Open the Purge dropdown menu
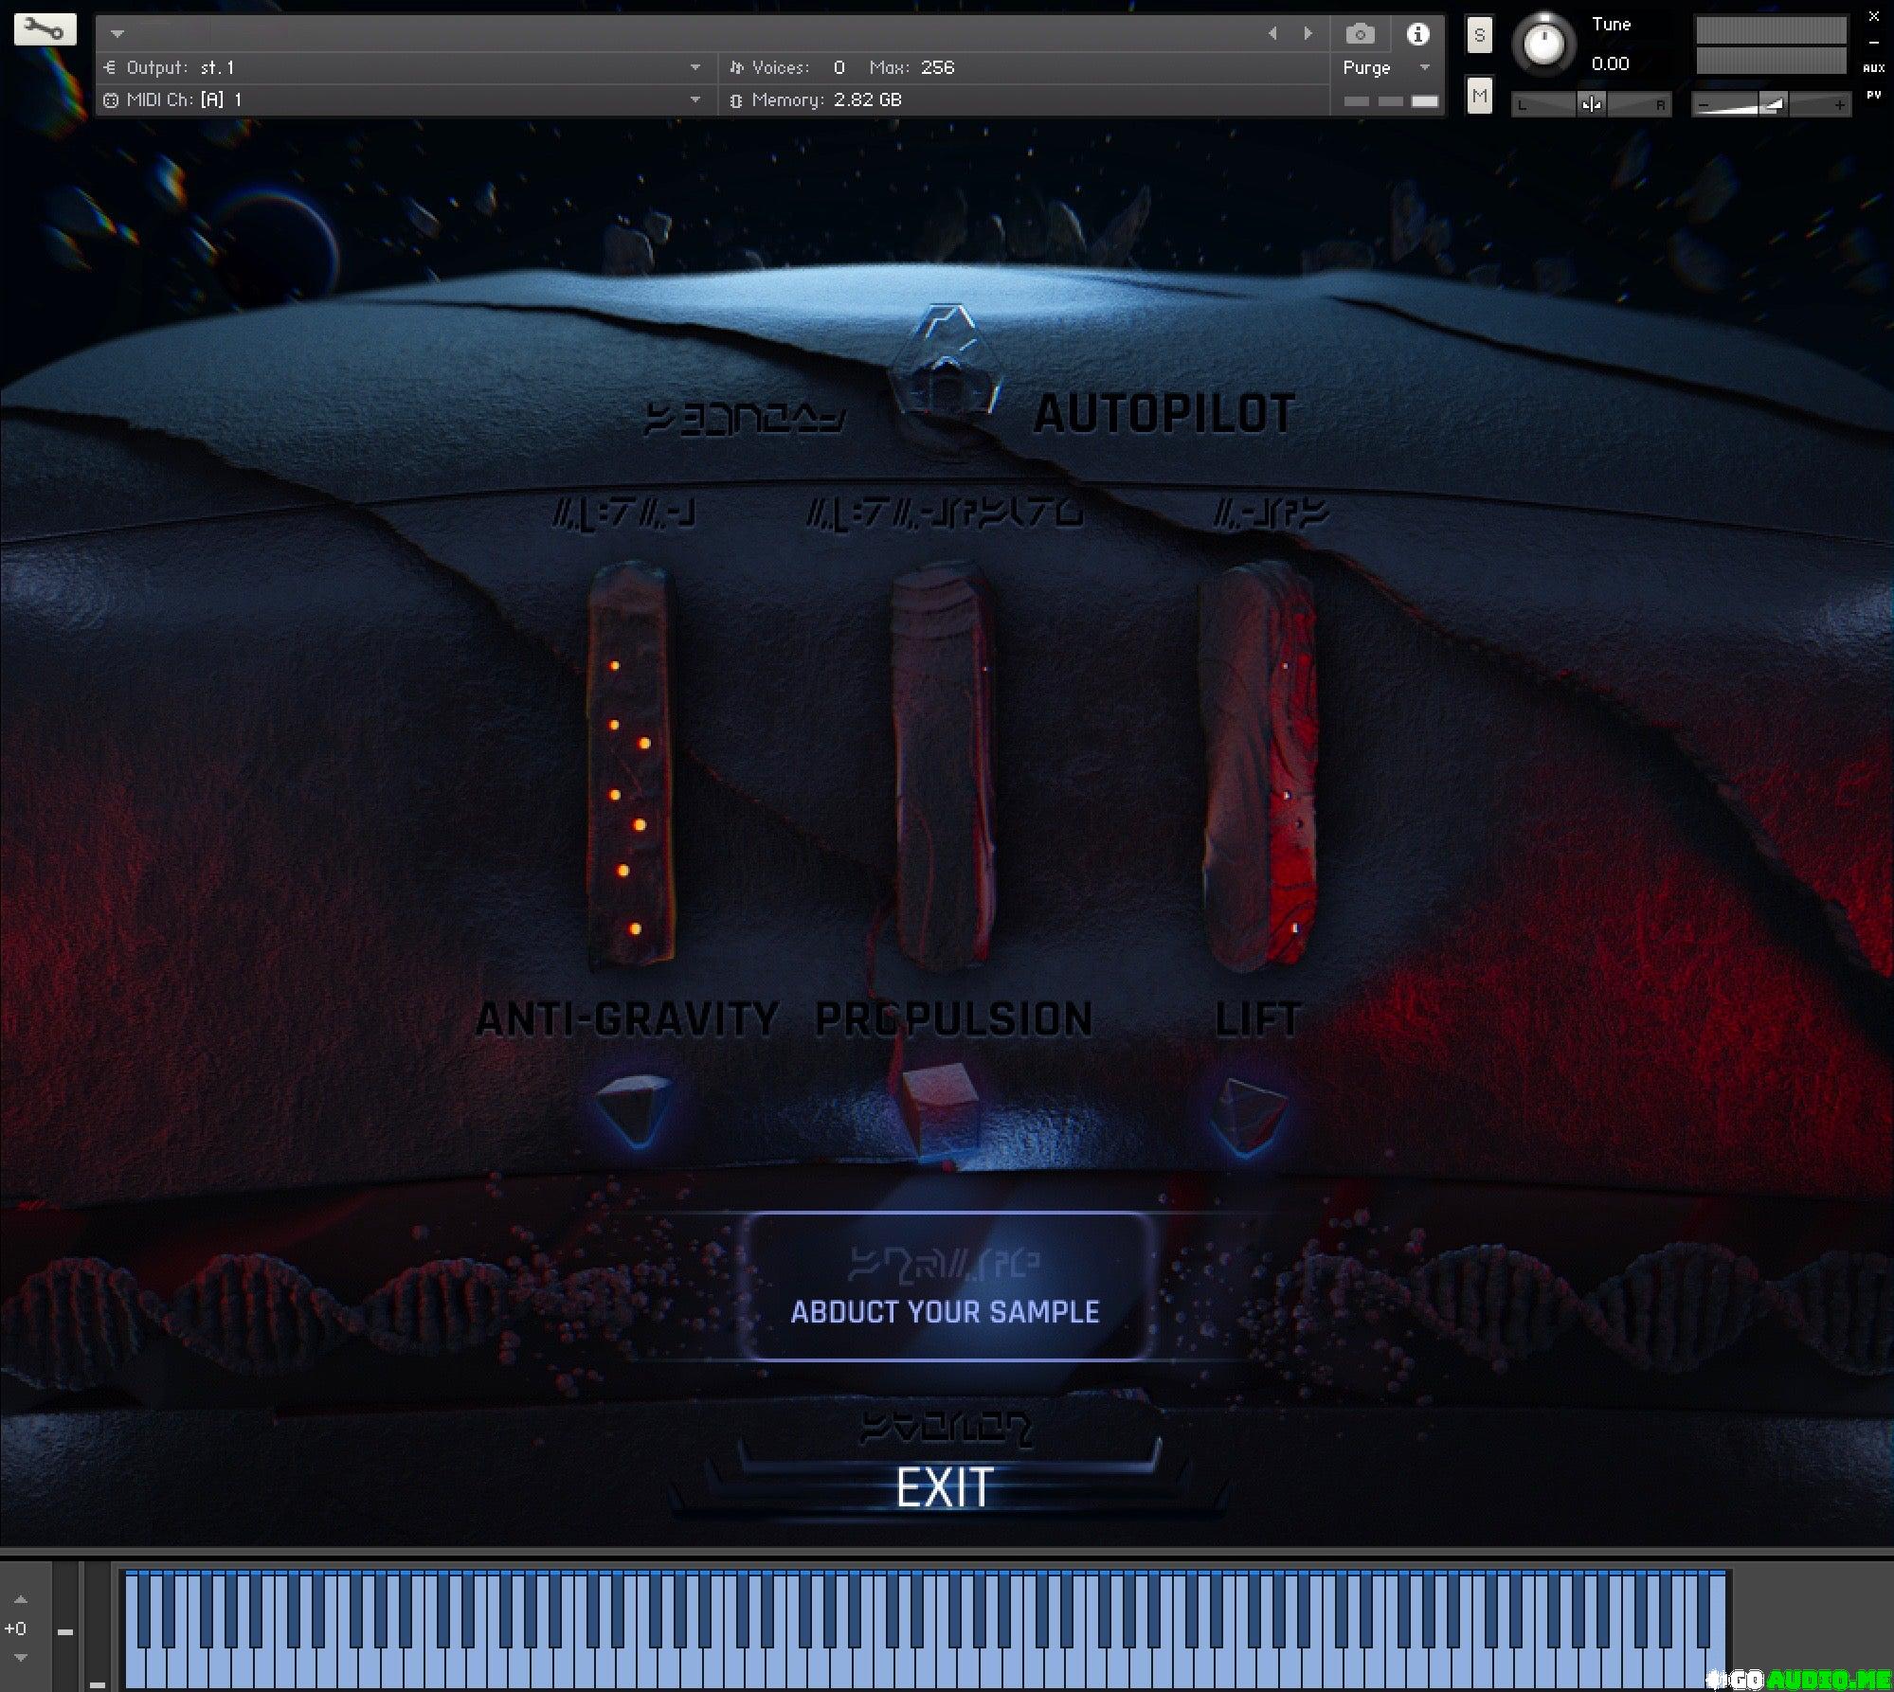This screenshot has height=1692, width=1894. click(1423, 67)
